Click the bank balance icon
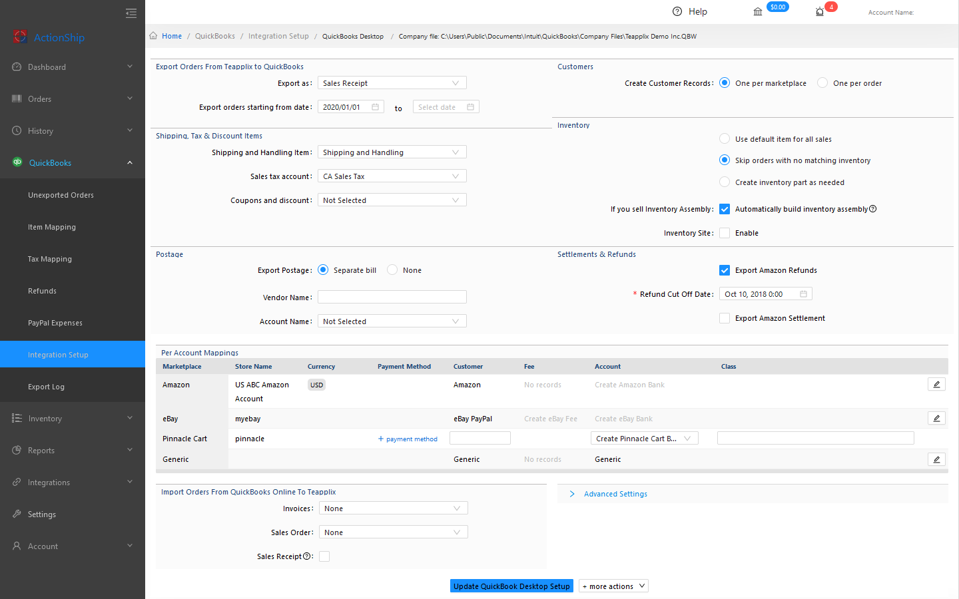 [758, 12]
